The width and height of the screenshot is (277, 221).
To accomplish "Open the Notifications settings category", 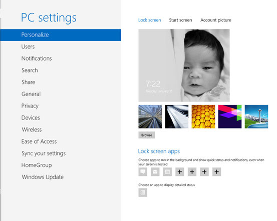I will point(37,58).
